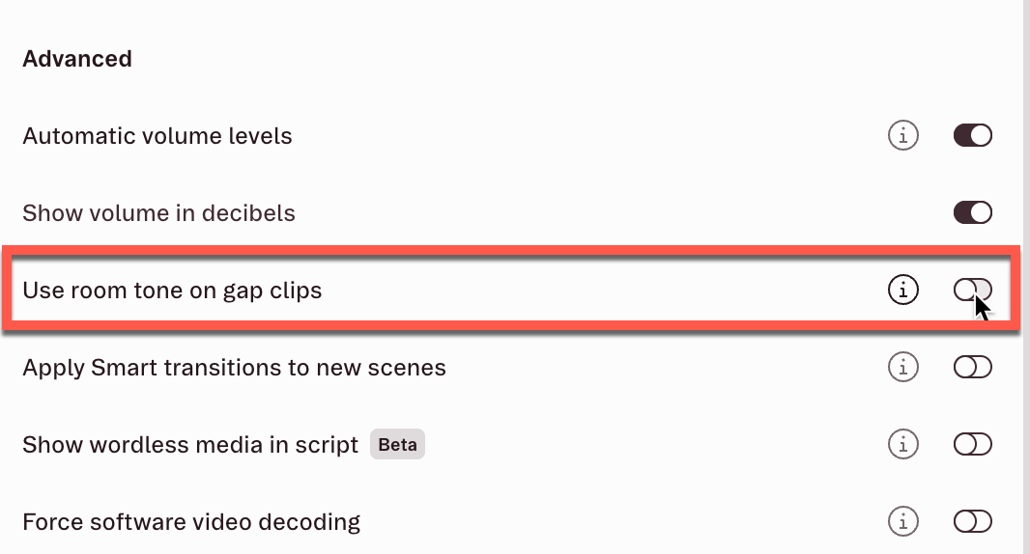Disable Automatic volume levels toggle
1030x554 pixels.
(x=972, y=136)
